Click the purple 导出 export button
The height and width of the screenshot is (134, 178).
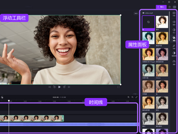tap(161, 7)
